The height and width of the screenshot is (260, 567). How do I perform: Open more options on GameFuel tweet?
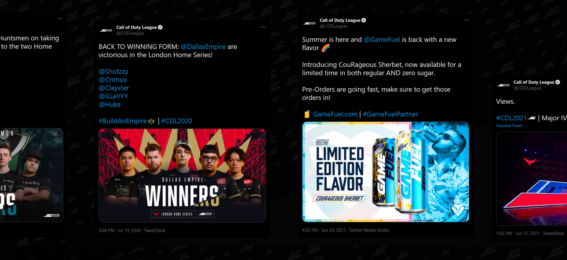[x=466, y=20]
